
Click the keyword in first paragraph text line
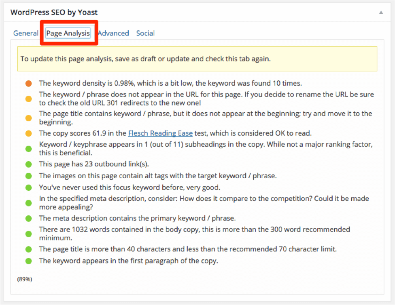[x=128, y=261]
